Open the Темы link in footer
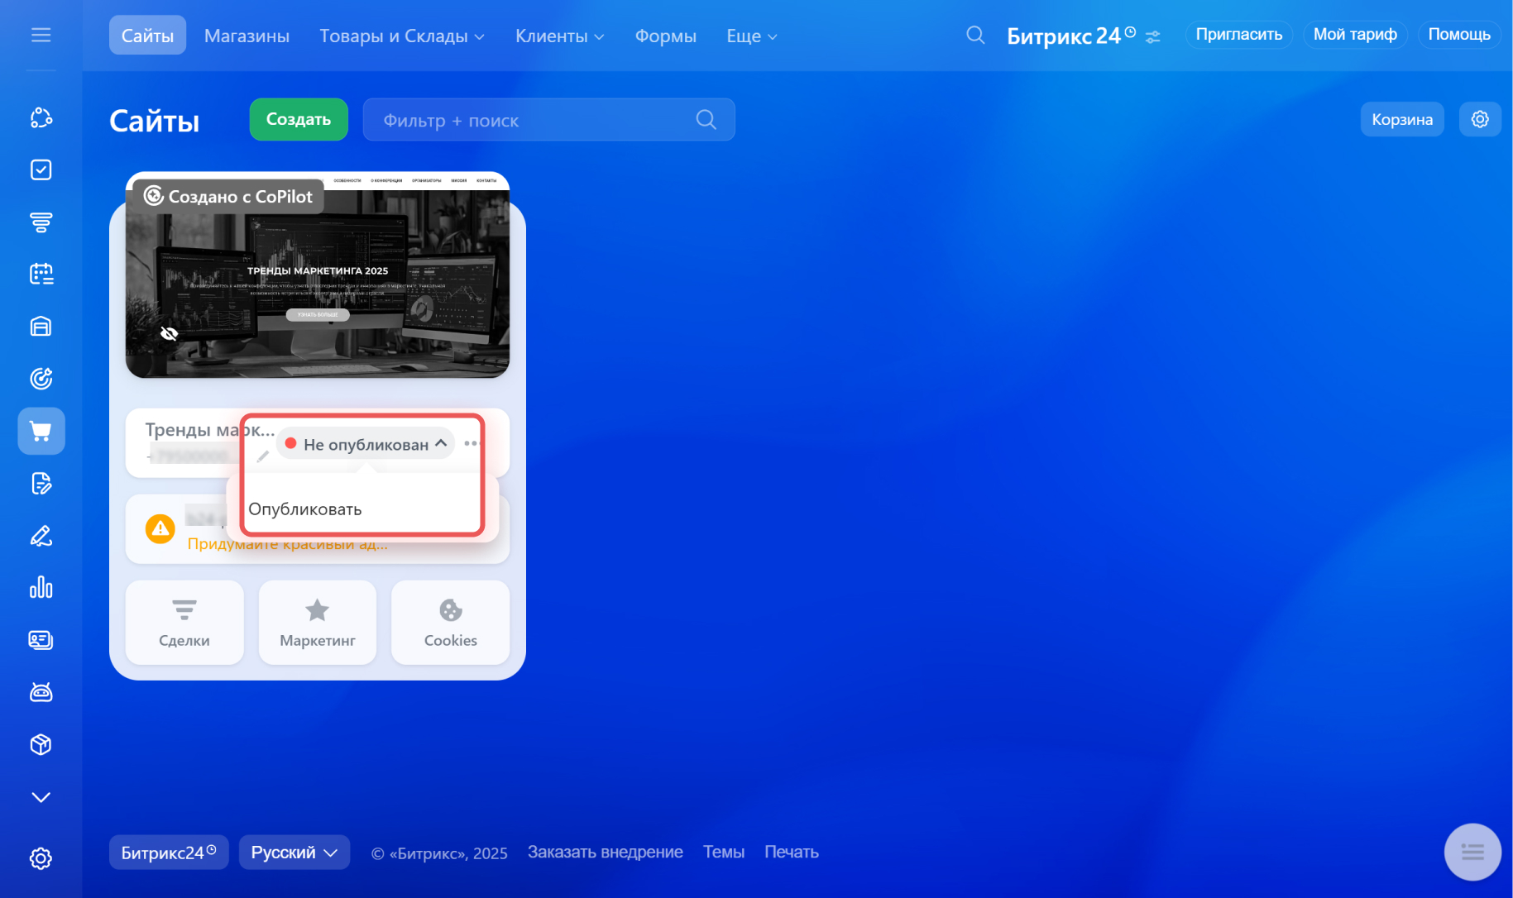Screen dimensions: 1513x898 [724, 852]
